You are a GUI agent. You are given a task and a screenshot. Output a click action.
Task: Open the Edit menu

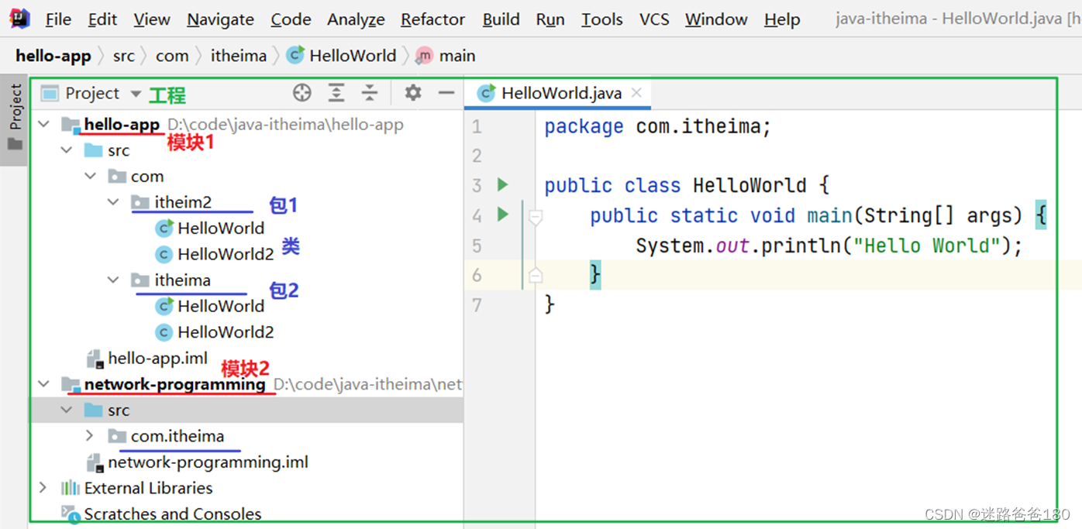(102, 19)
